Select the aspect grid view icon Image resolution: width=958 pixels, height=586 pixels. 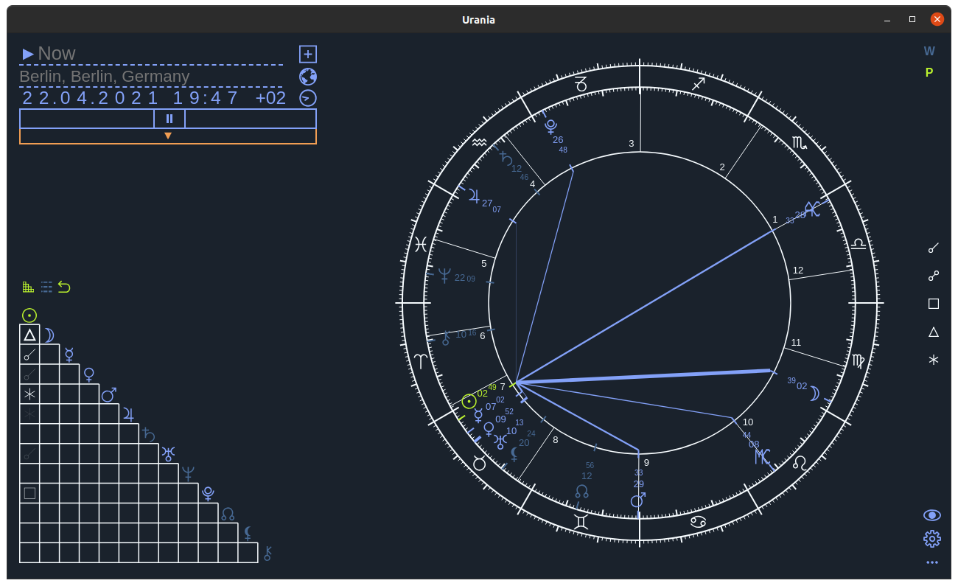pyautogui.click(x=28, y=287)
